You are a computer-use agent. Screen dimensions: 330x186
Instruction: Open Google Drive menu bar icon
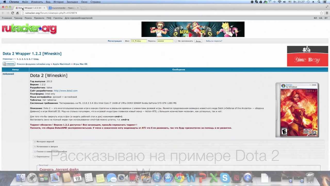tap(261, 2)
